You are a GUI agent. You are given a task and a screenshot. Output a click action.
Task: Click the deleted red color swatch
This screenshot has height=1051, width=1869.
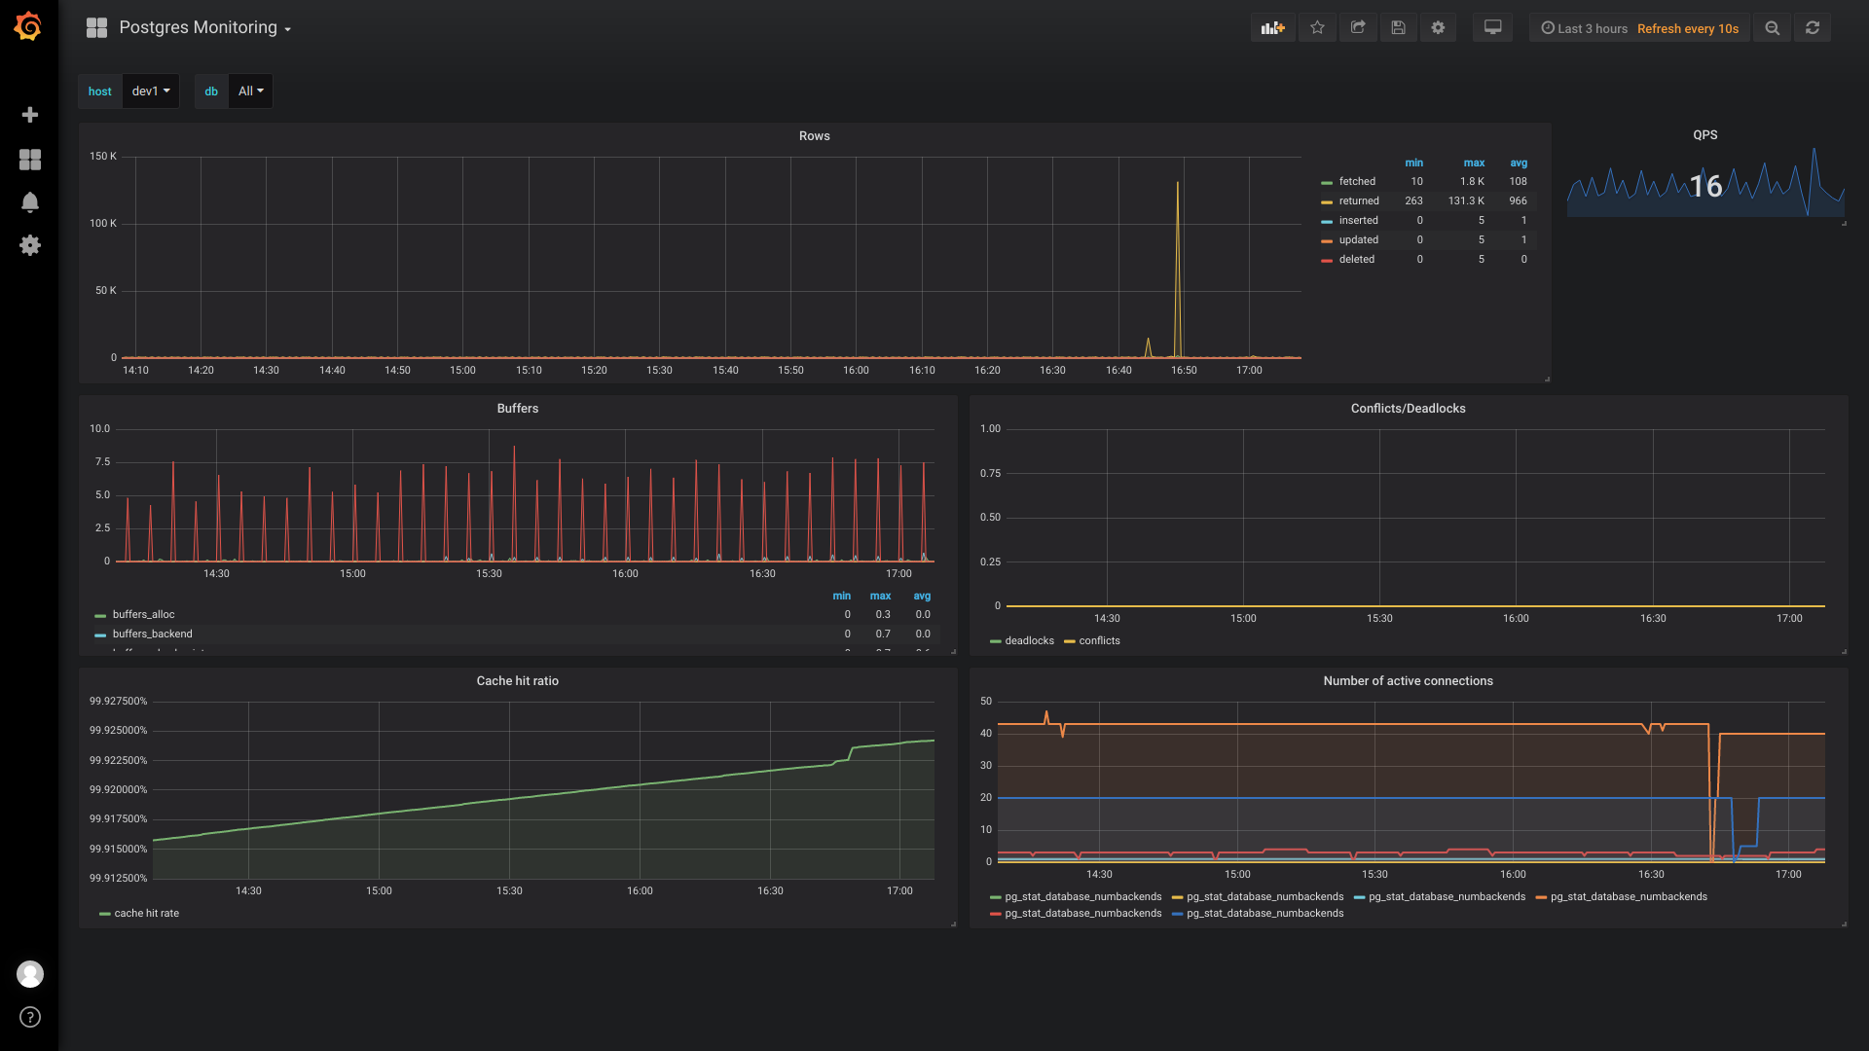(x=1327, y=261)
